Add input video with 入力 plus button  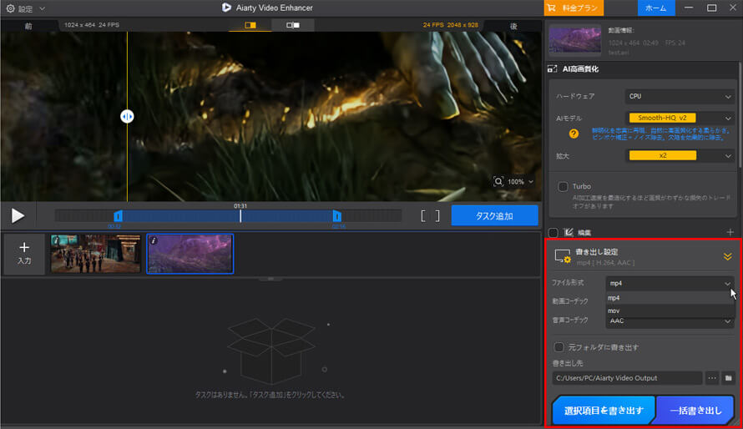point(24,254)
